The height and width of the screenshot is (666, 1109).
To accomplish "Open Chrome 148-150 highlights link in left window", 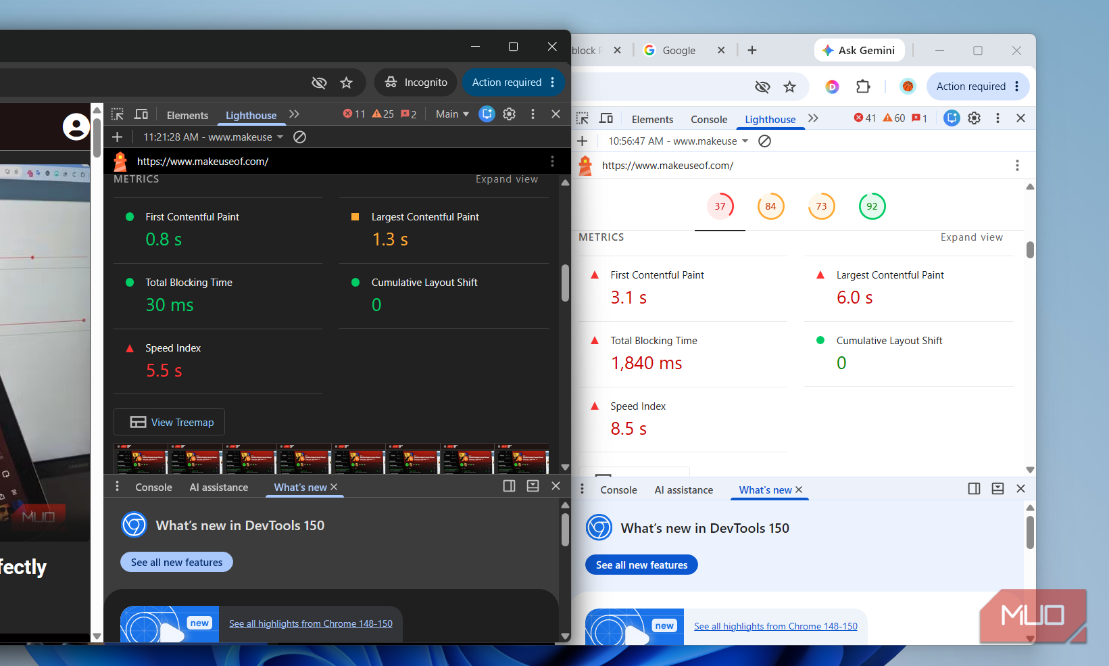I will click(311, 623).
